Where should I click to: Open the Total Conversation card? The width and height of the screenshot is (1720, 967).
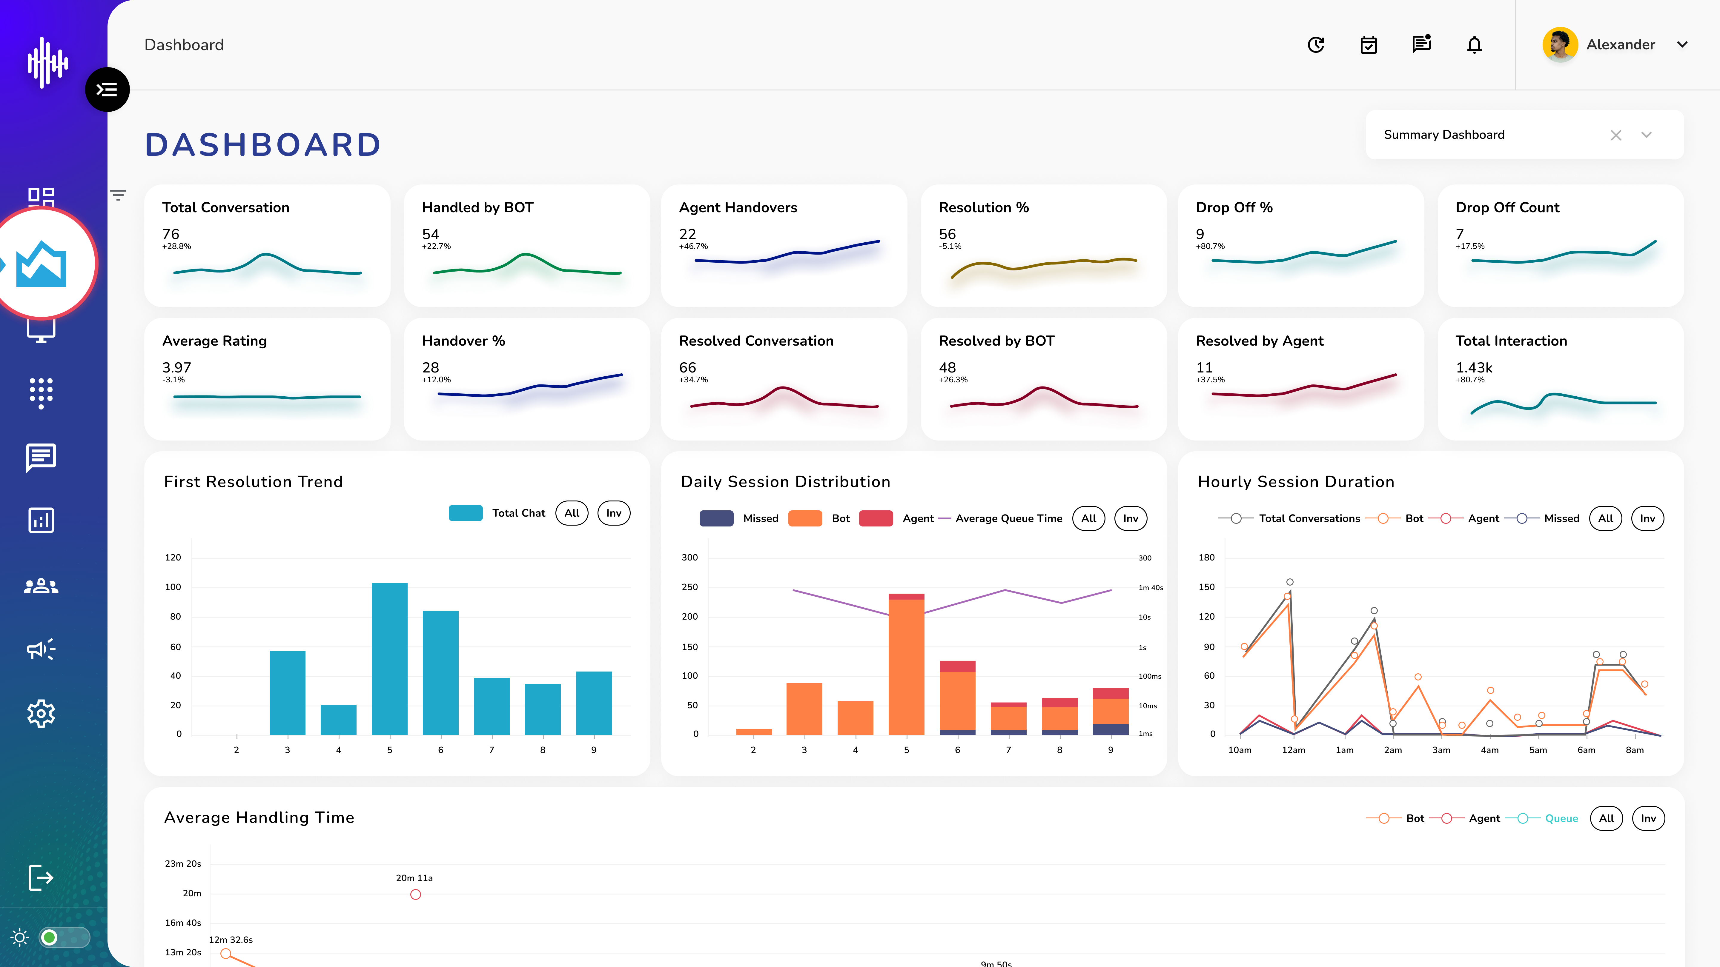tap(267, 246)
